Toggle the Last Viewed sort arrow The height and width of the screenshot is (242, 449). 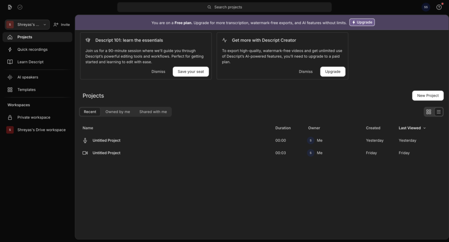pos(424,128)
